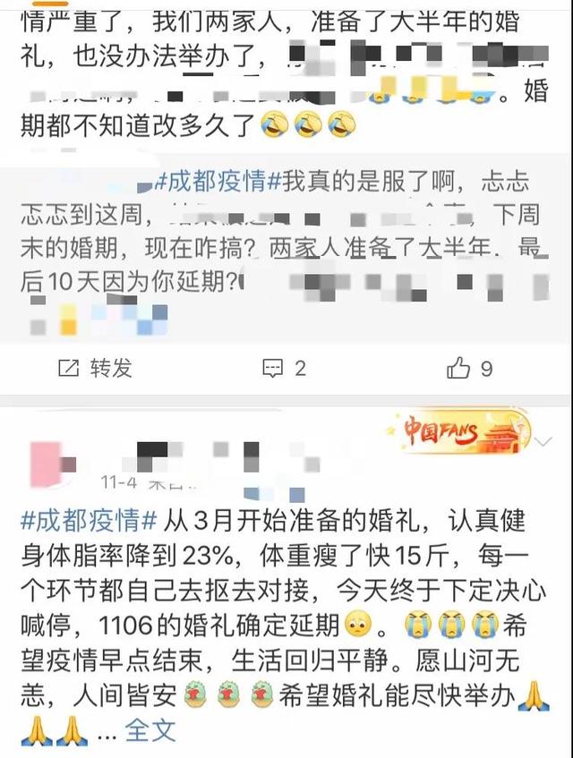Screen dimensions: 573x758
Task: Open the comments via speech bubble icon
Action: tap(273, 369)
